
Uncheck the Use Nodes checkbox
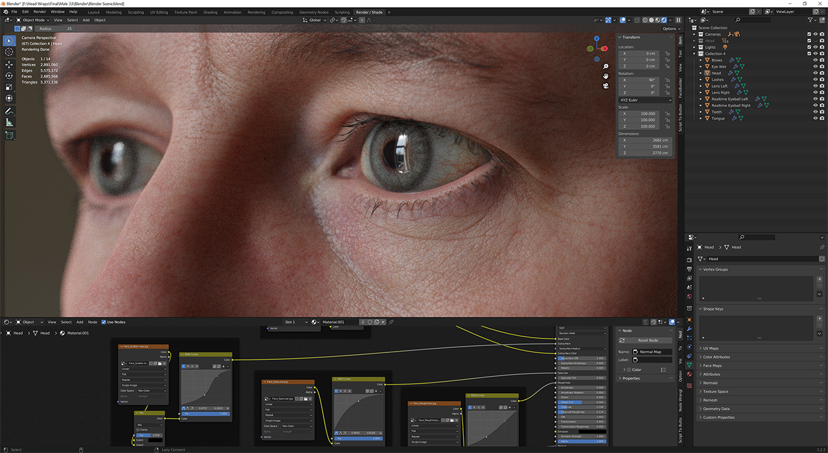click(105, 322)
